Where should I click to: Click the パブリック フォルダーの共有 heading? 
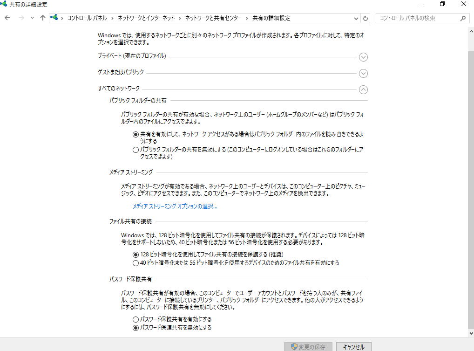click(138, 101)
